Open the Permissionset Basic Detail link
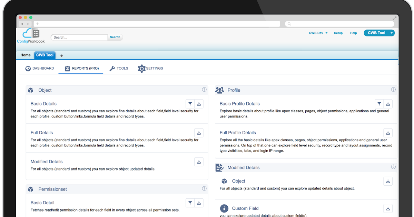 (x=42, y=203)
